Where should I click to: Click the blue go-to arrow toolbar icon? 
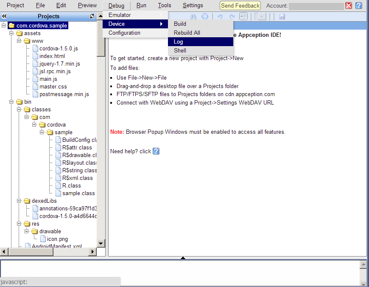point(205,17)
